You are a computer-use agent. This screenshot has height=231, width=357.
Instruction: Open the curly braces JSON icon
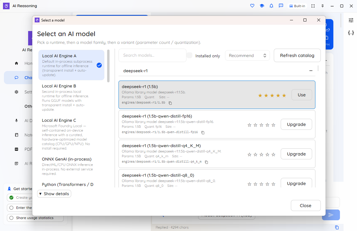tap(351, 33)
